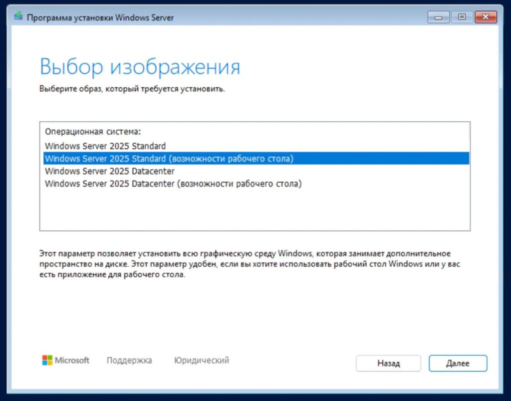Go back with the Назад button
Image resolution: width=511 pixels, height=401 pixels.
(388, 363)
